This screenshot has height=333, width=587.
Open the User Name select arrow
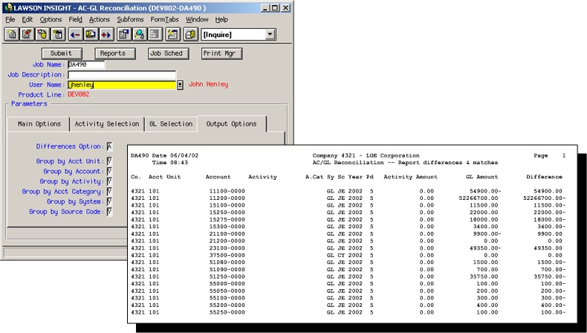coord(180,85)
